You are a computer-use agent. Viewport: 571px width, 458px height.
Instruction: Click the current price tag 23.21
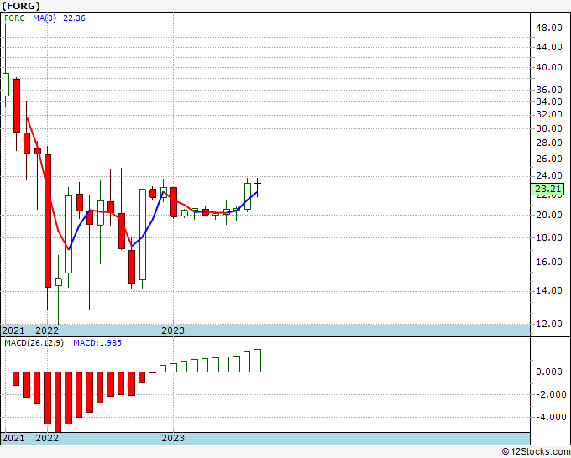pyautogui.click(x=547, y=190)
